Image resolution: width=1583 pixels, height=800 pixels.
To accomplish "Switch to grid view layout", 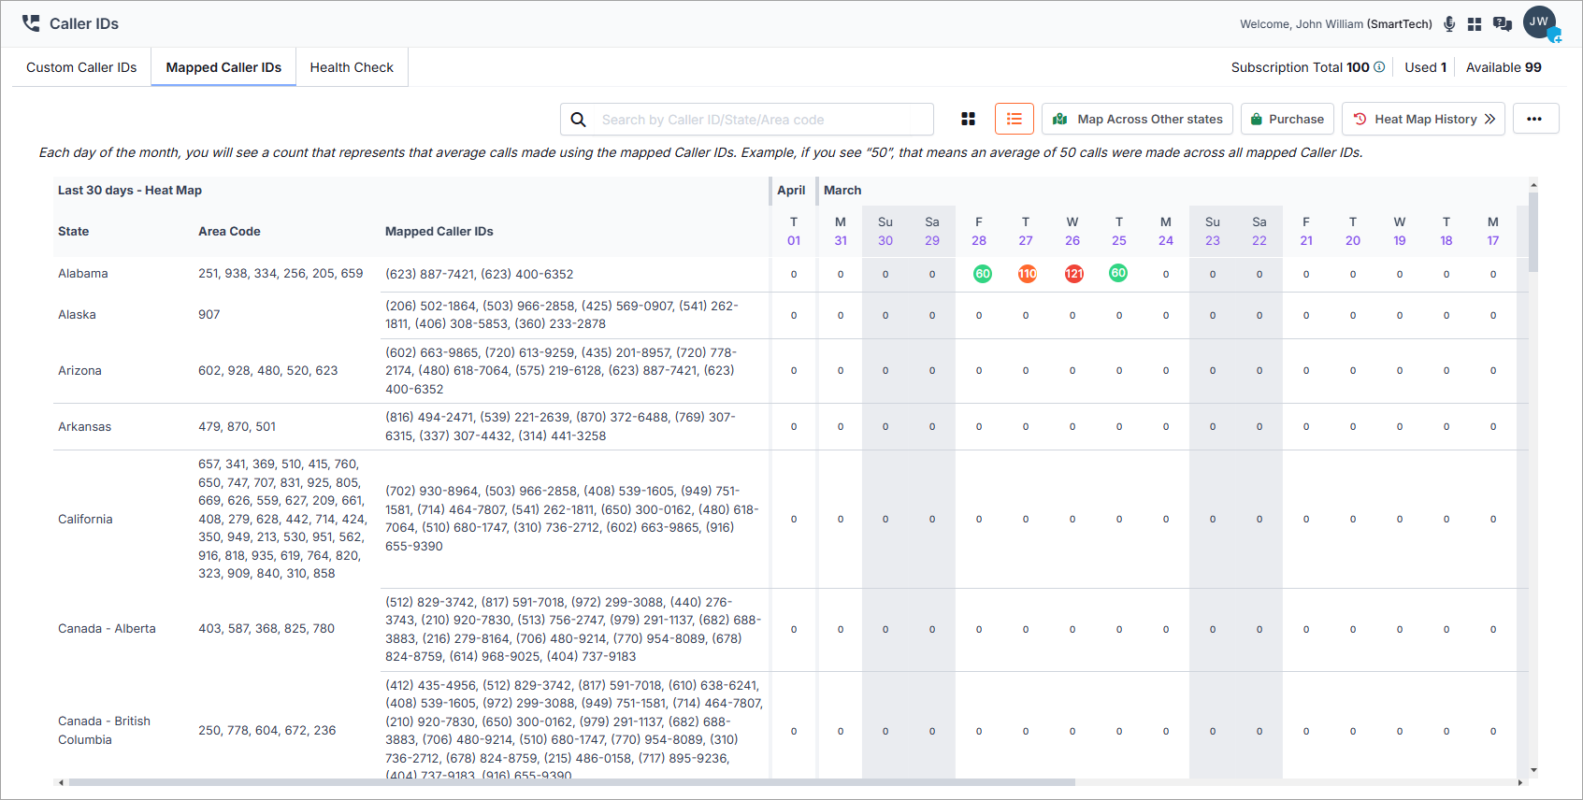I will [x=968, y=119].
